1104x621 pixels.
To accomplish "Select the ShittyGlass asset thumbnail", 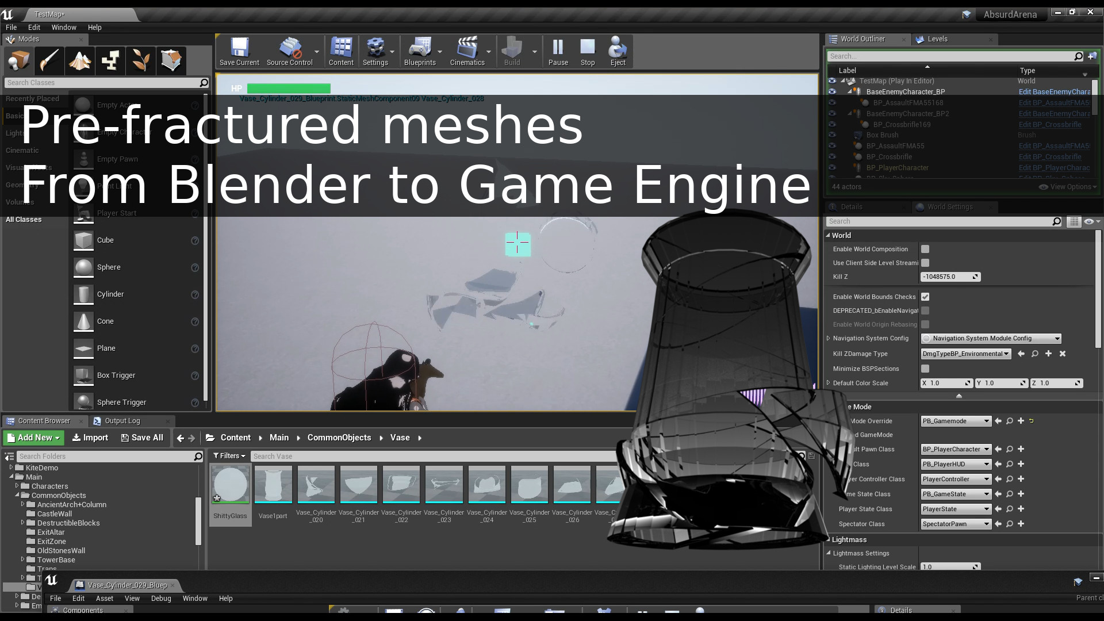I will click(230, 485).
